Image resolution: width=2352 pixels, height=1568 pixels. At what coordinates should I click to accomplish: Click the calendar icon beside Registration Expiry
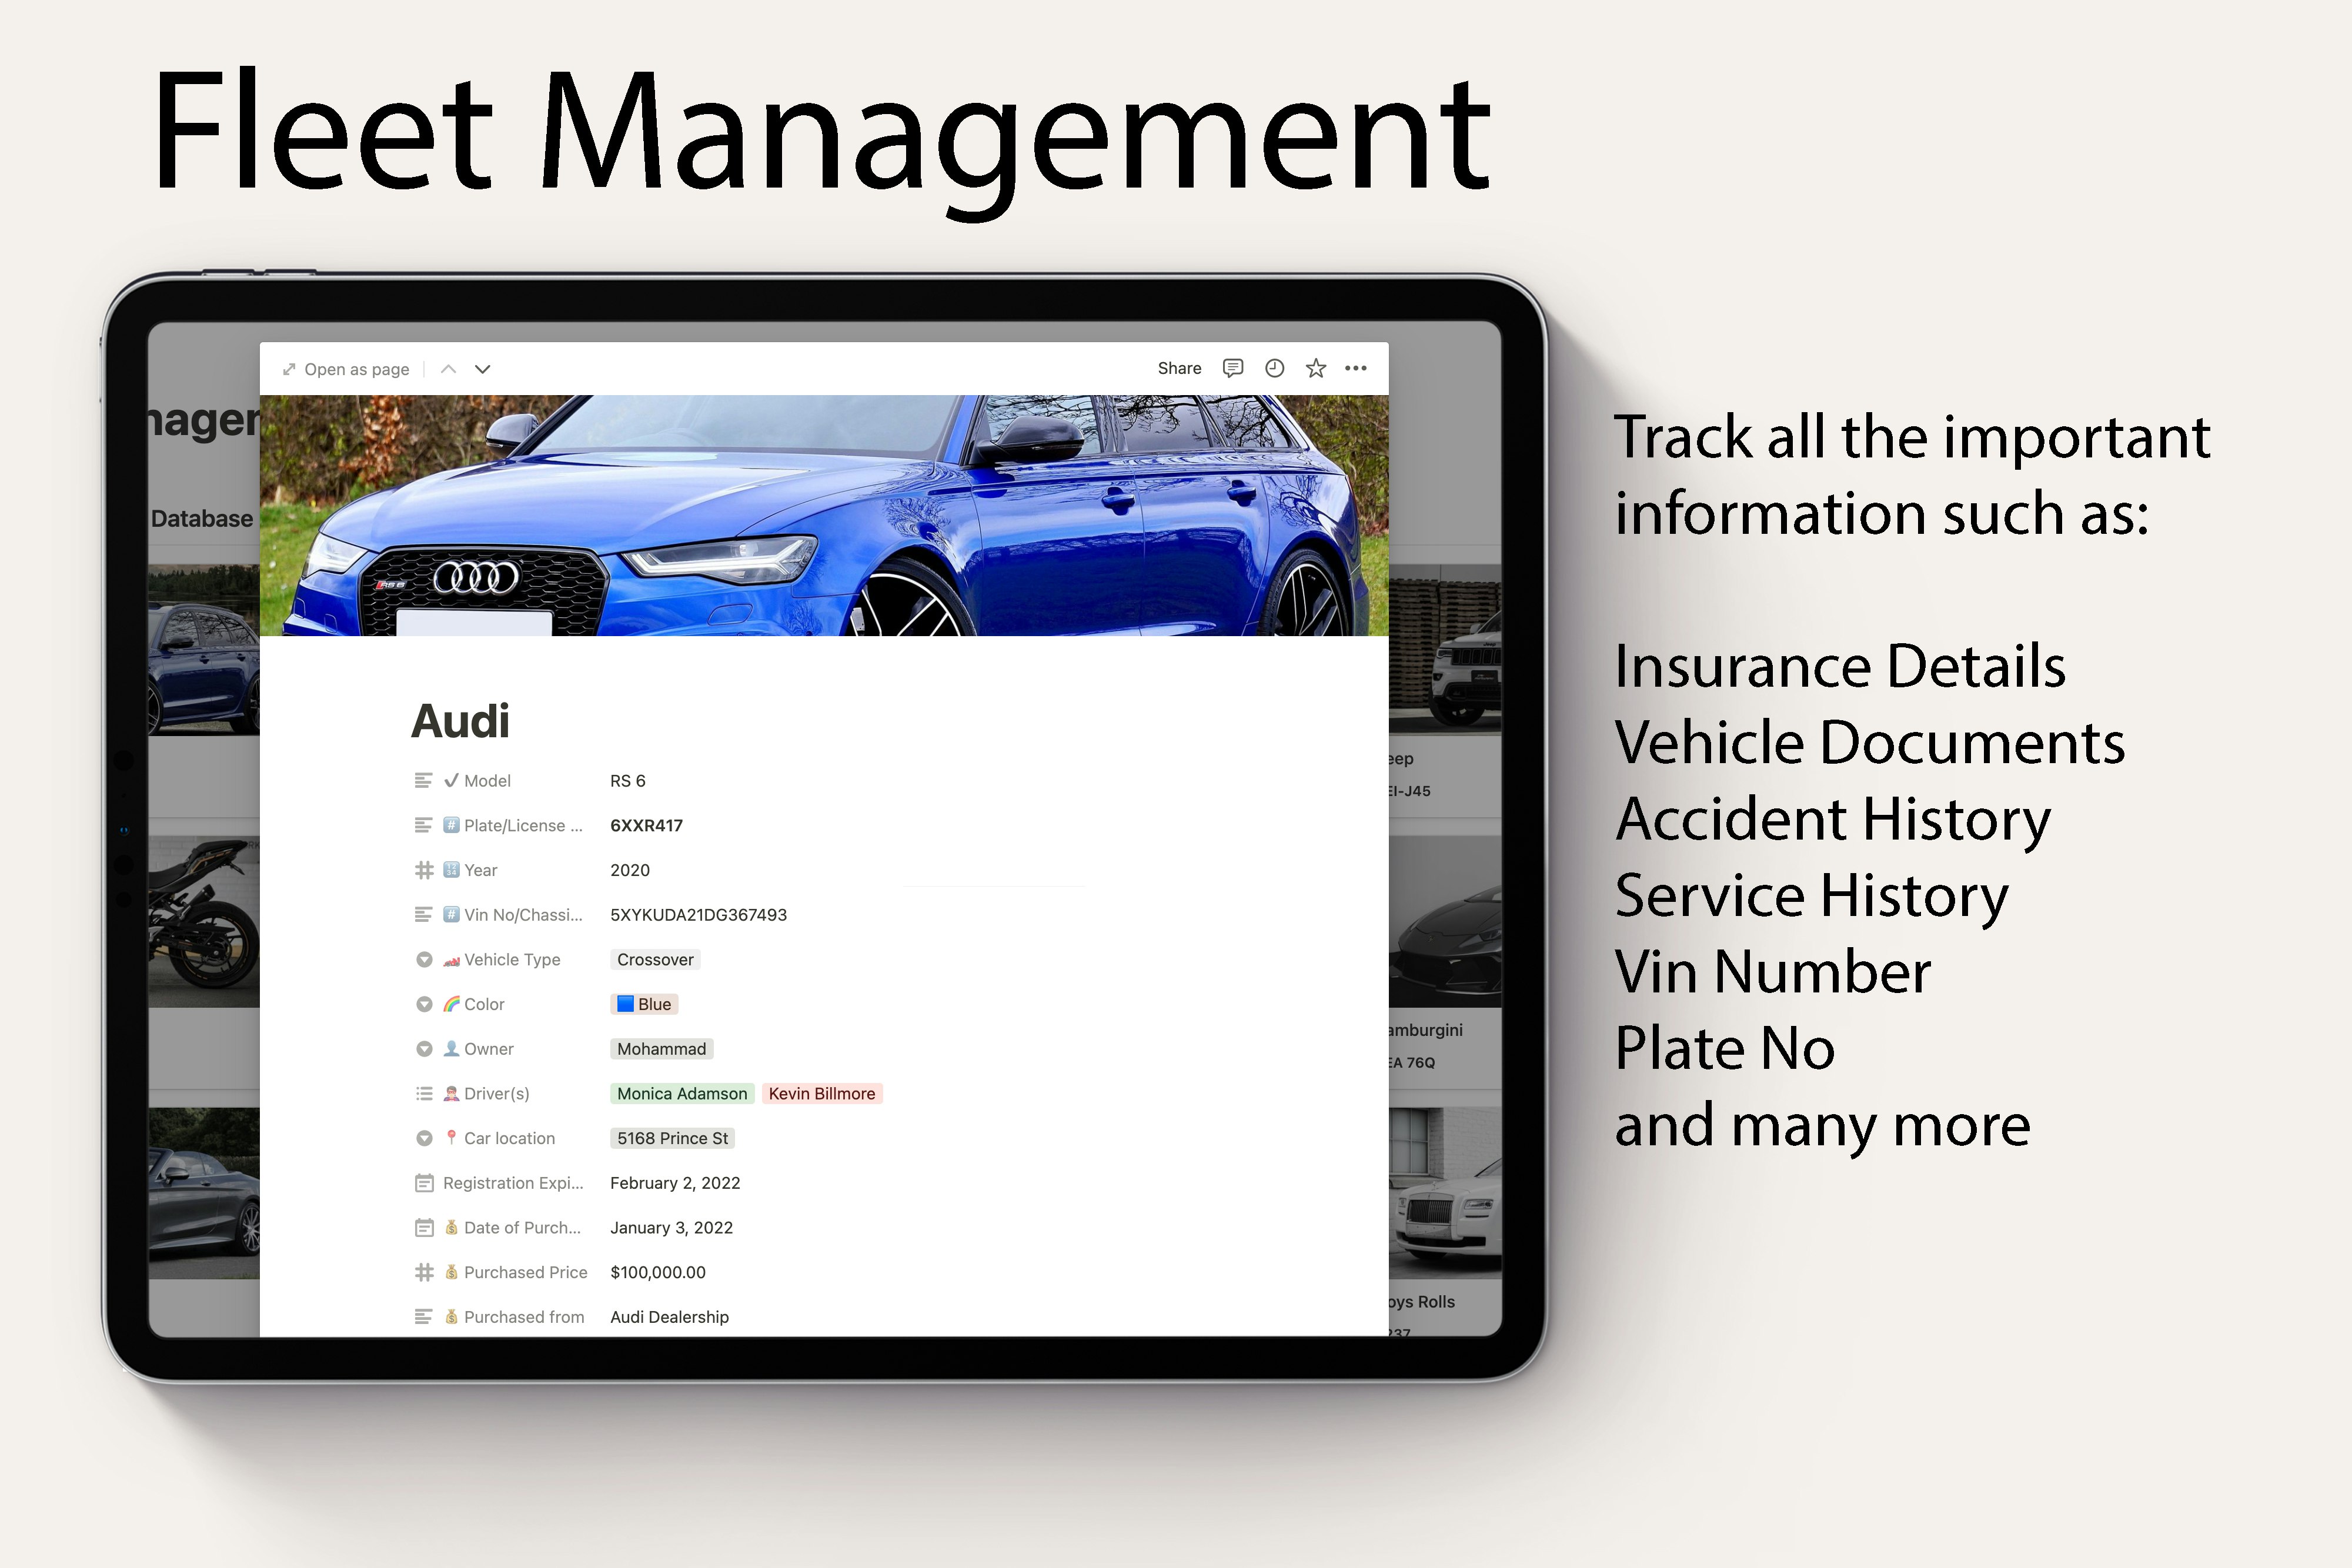tap(424, 1183)
